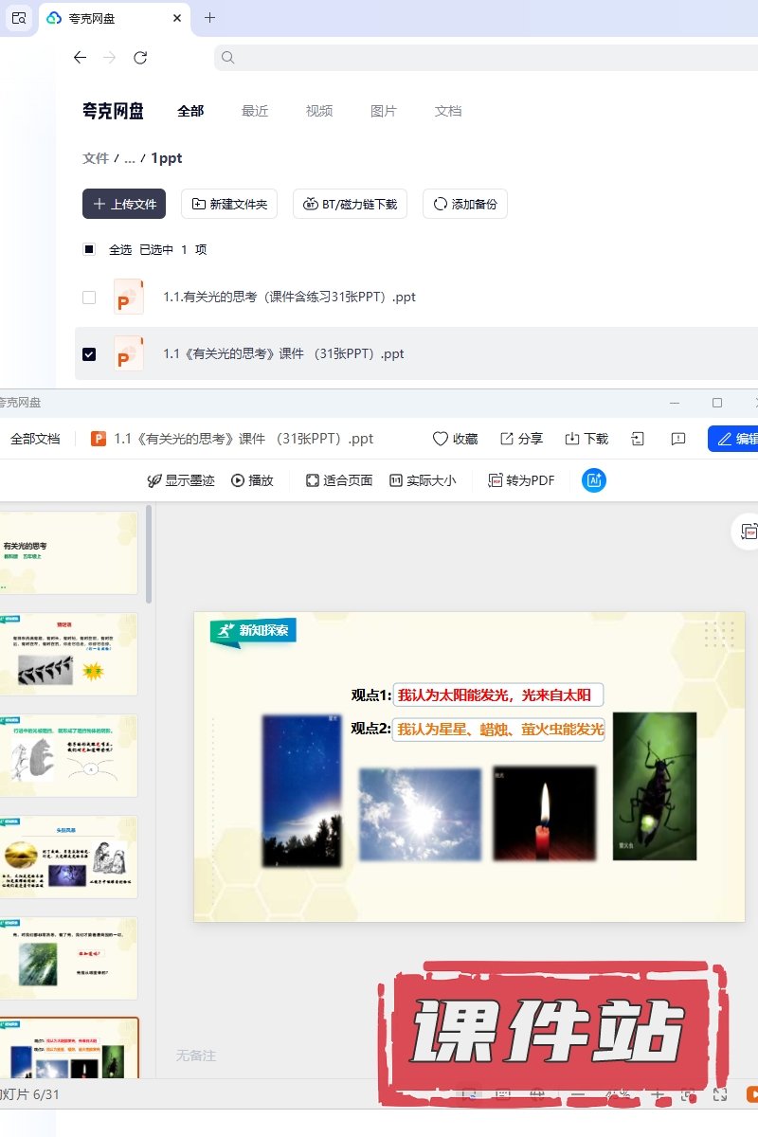758x1137 pixels.
Task: Open the 文档 category tab
Action: [x=448, y=111]
